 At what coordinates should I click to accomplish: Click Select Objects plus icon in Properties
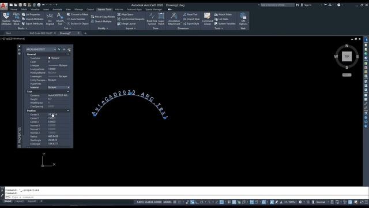64,50
